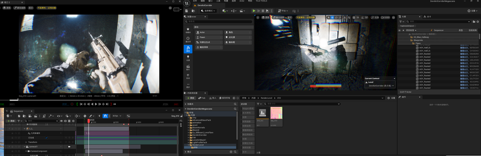Click the Sequencer save sequence icon

(x=19, y=116)
